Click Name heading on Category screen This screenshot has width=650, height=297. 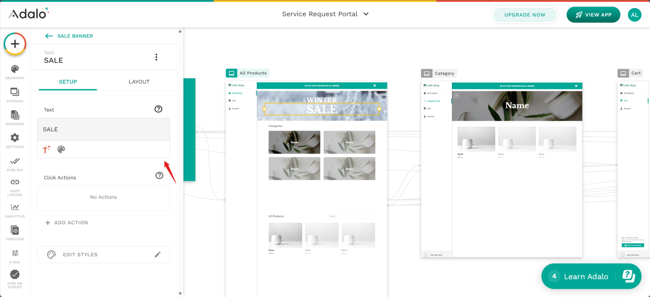point(517,106)
